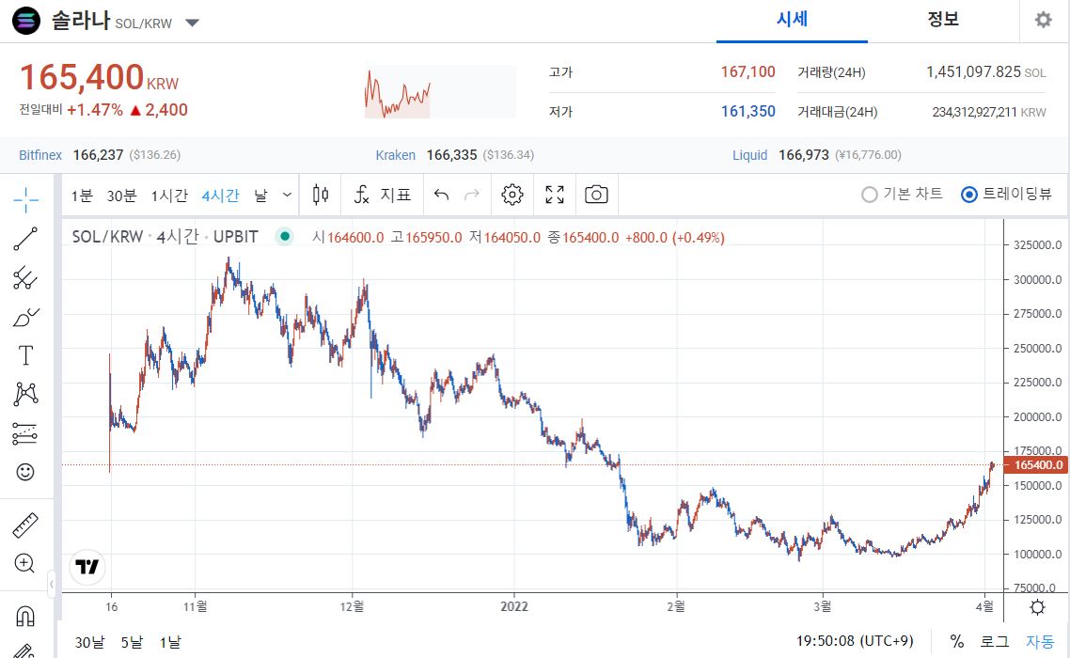Image resolution: width=1070 pixels, height=658 pixels.
Task: Click the 2022 label on time axis
Action: tap(514, 606)
